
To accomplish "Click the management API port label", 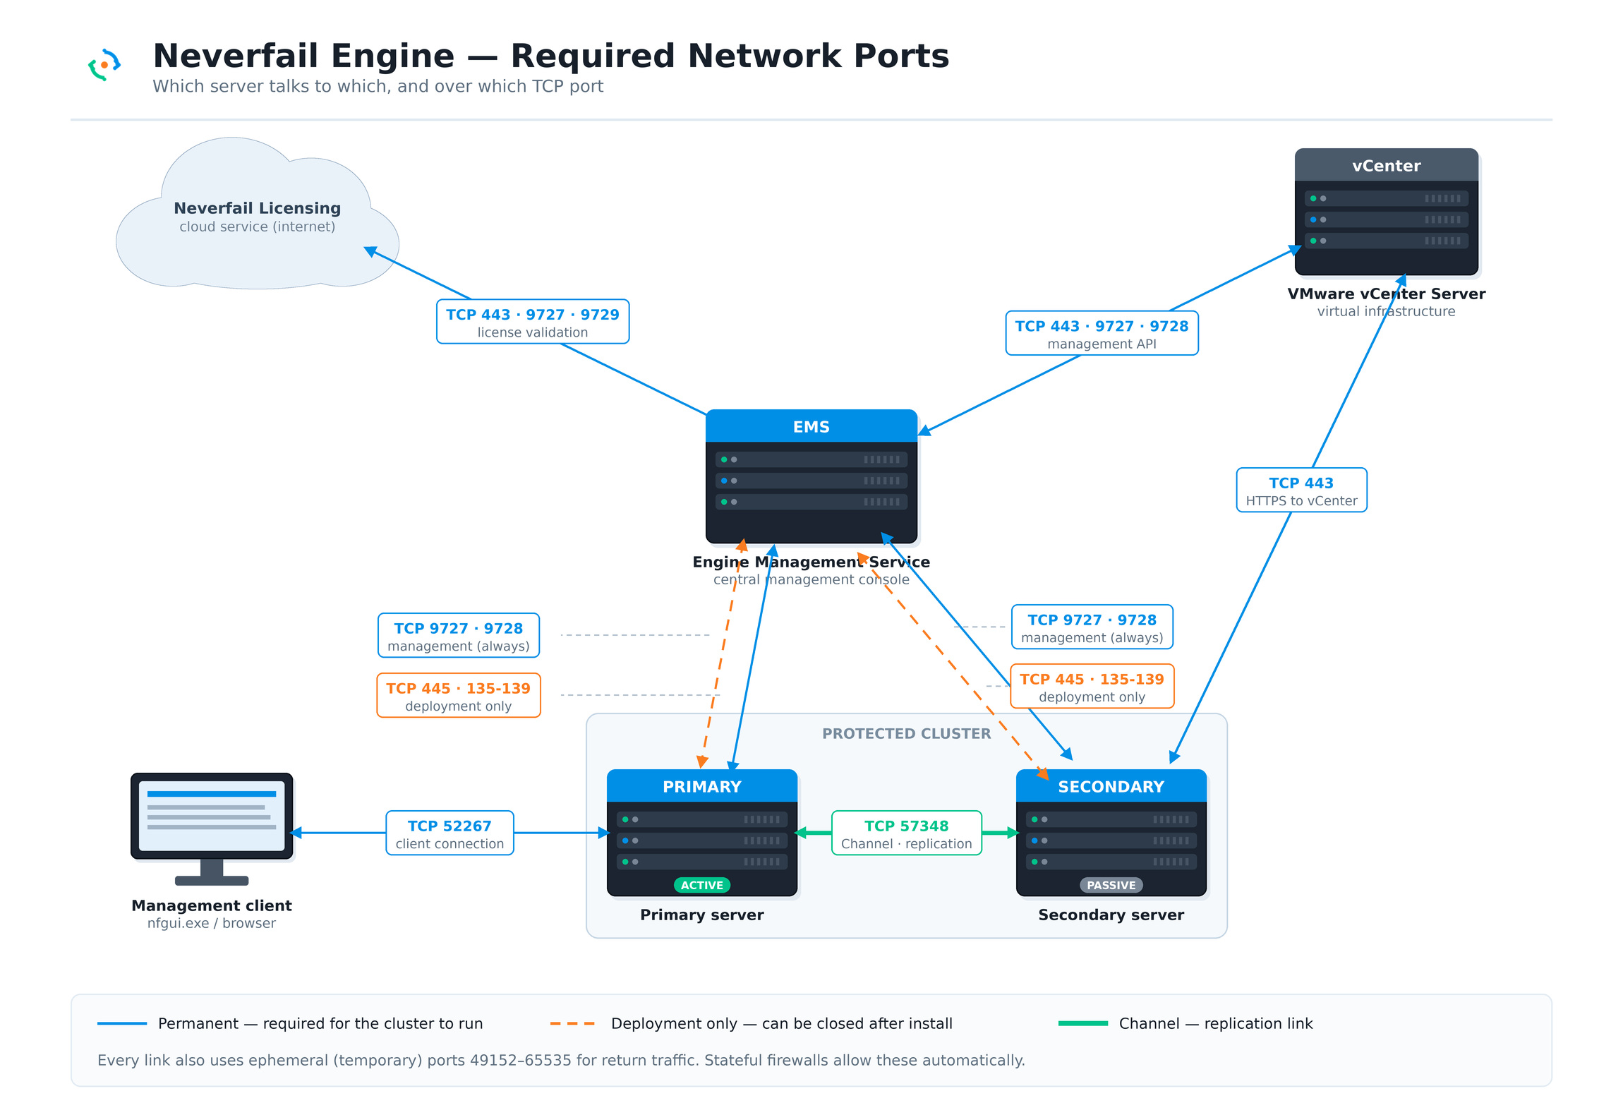I will coord(1102,333).
